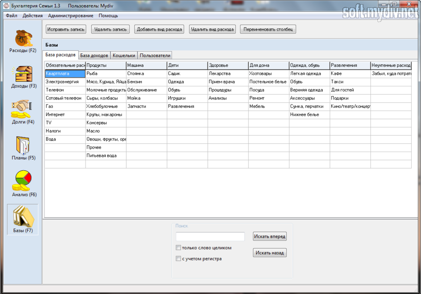Click the application icon in the title bar
421x294 pixels.
(6, 6)
